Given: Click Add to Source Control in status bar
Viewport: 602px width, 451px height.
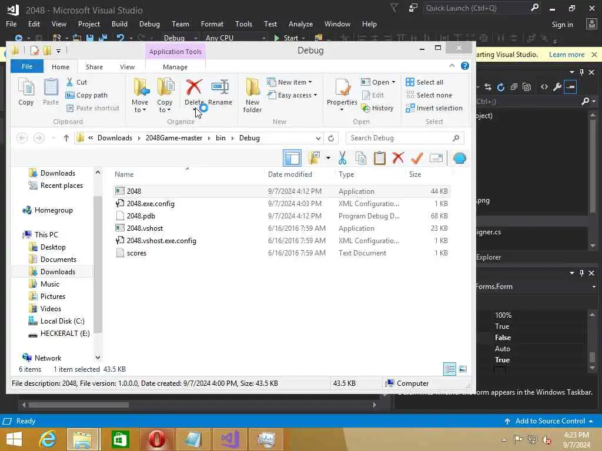Looking at the screenshot, I should coord(550,421).
